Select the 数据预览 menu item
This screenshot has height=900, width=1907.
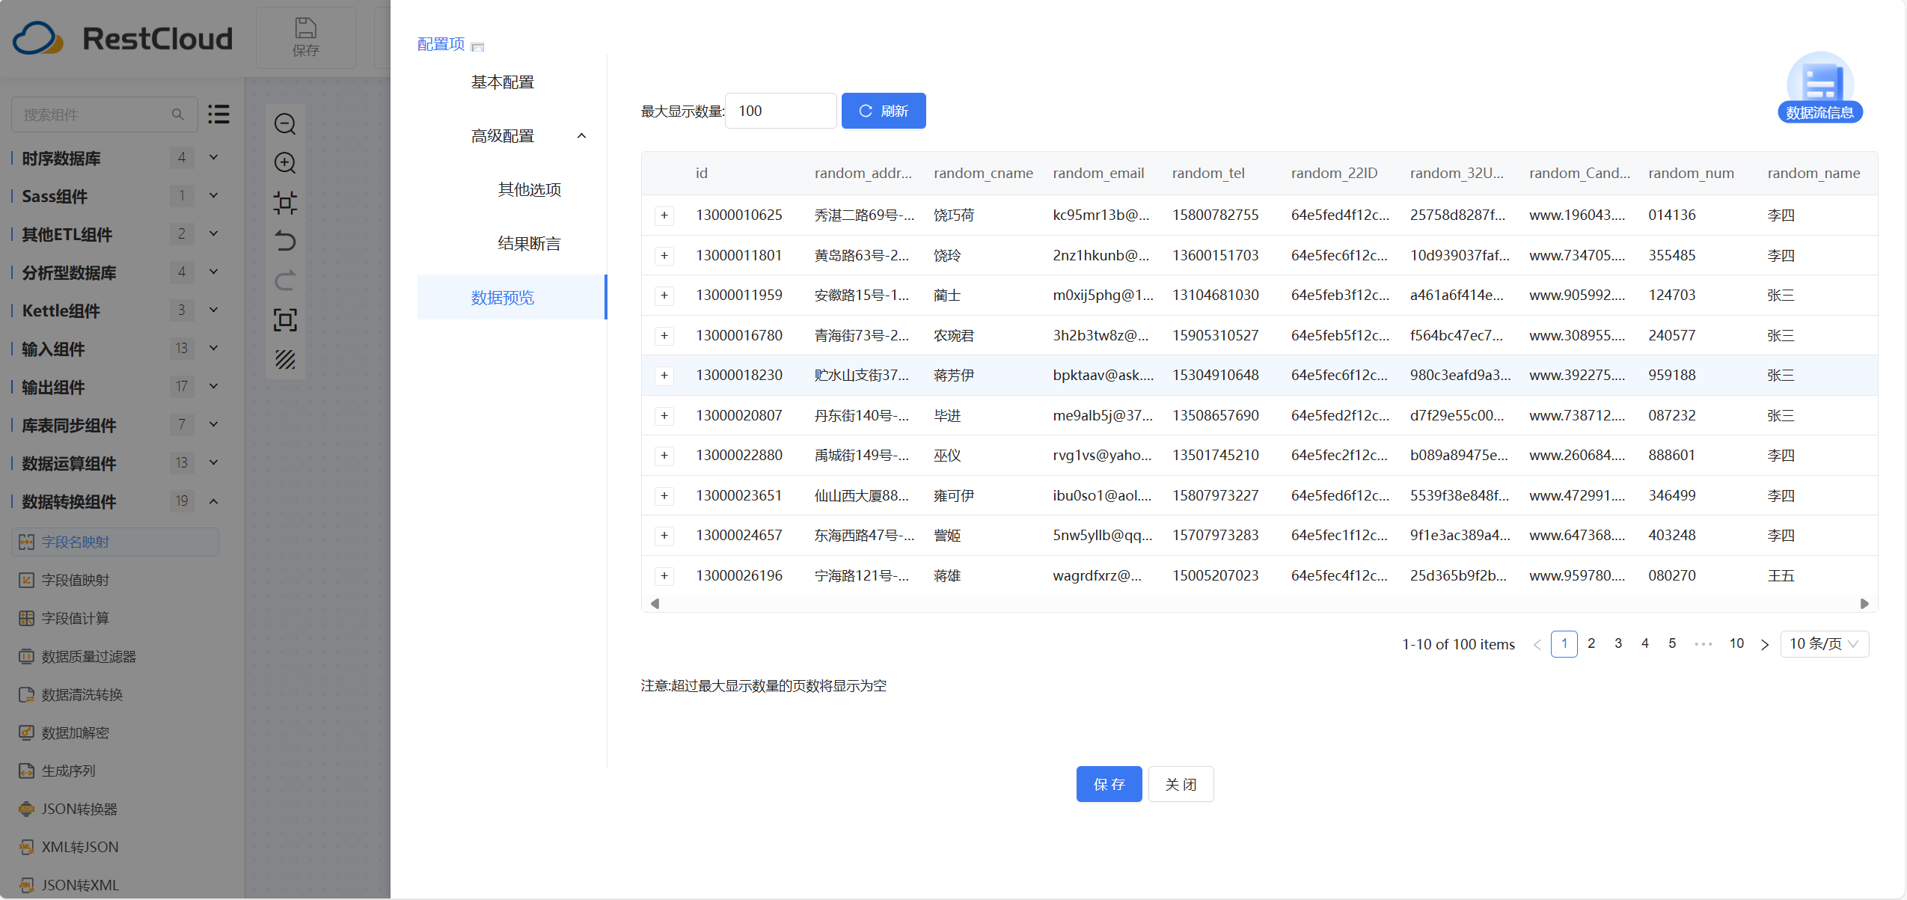pyautogui.click(x=512, y=297)
